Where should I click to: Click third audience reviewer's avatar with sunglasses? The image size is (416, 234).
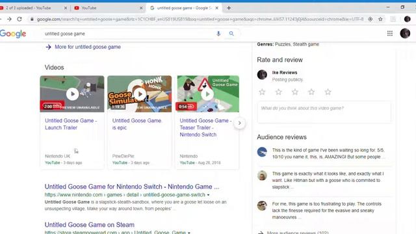(x=262, y=205)
